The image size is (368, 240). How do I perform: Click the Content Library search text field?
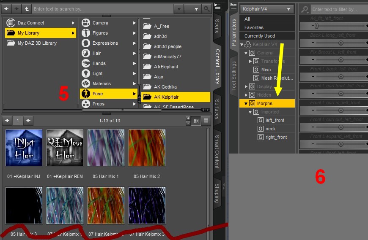103,9
